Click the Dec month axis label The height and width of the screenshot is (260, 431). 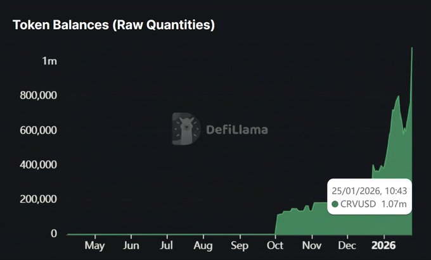pyautogui.click(x=348, y=245)
